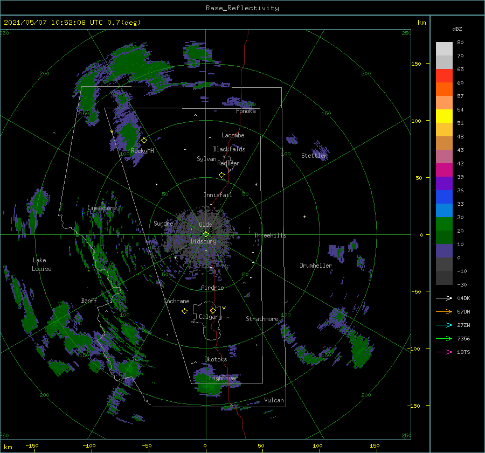485x453 pixels.
Task: Click the 18TS legend label
Action: pos(463,352)
